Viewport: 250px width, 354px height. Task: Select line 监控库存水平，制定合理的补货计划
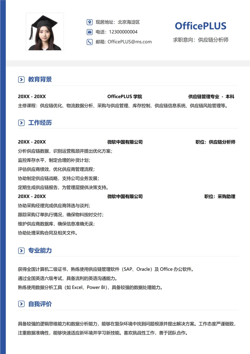click(54, 160)
